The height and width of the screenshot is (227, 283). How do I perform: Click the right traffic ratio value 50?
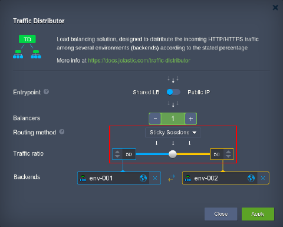[216, 154]
